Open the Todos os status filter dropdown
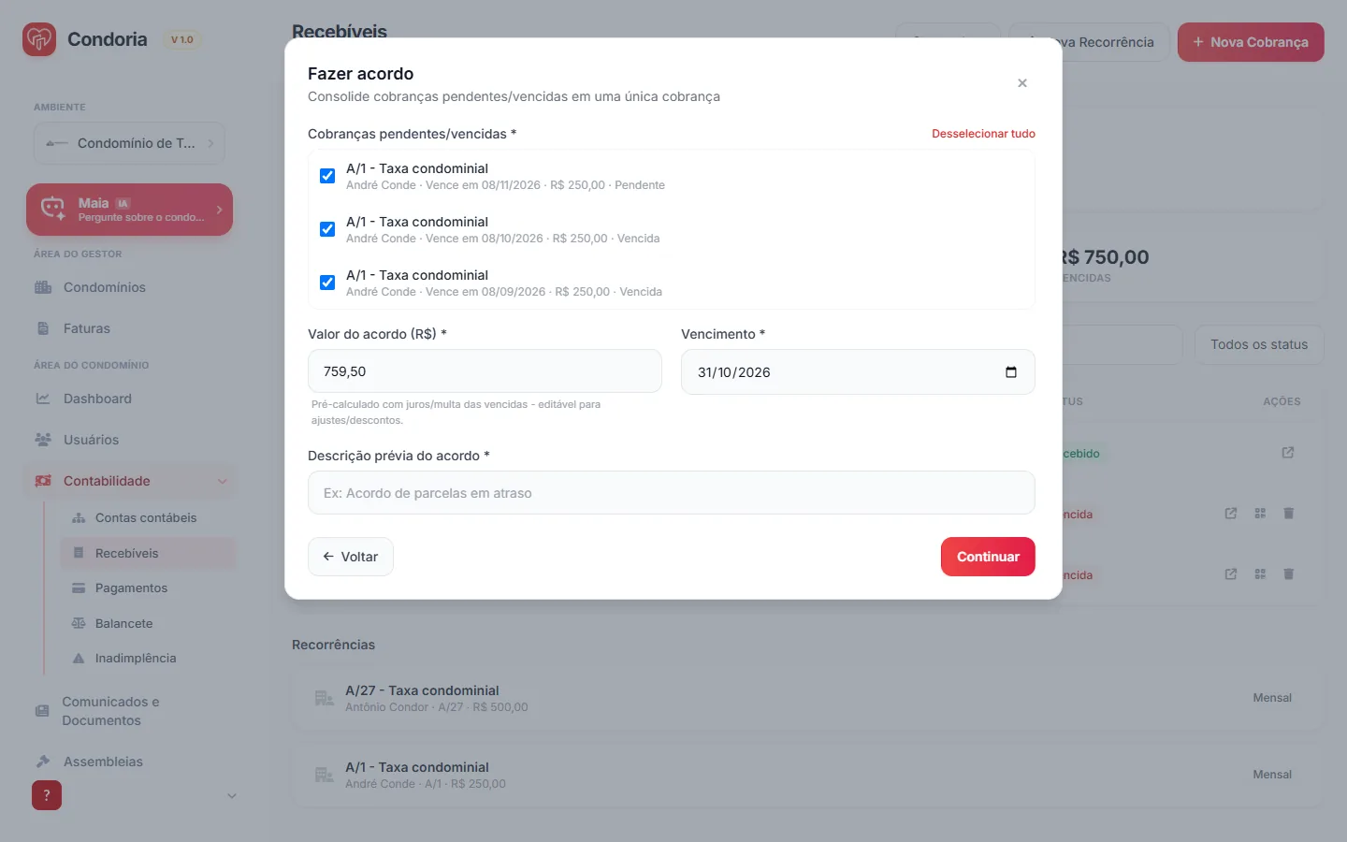The image size is (1347, 842). coord(1259,344)
